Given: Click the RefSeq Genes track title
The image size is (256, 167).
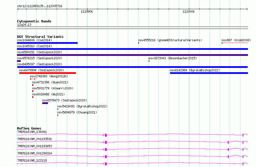Looking at the screenshot, I should 29,128.
